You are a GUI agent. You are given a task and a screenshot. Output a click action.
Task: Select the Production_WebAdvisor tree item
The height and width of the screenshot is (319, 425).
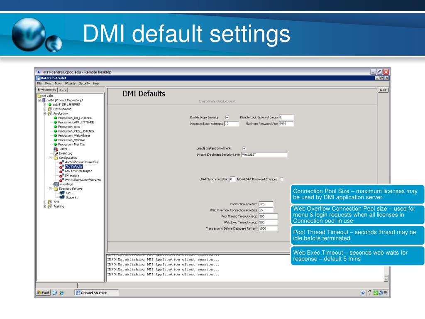click(74, 136)
